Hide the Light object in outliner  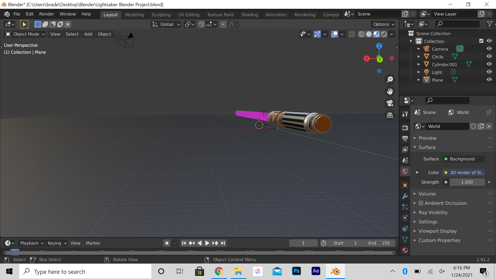coord(489,72)
